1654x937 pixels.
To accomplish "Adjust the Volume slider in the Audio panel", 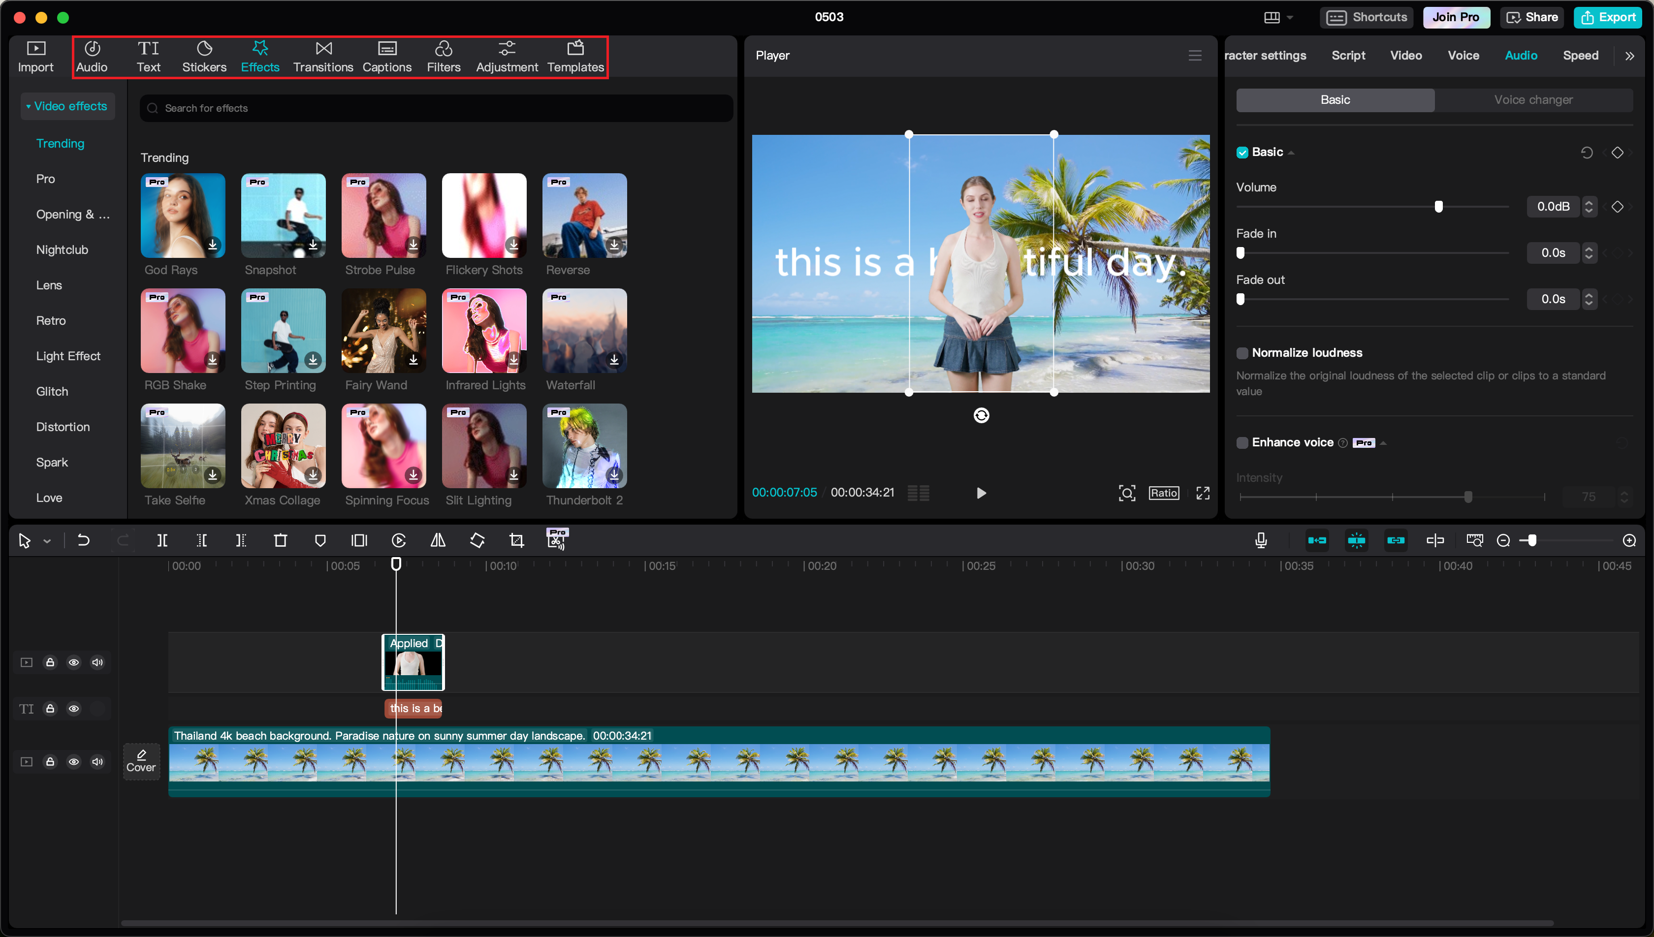I will pos(1439,207).
